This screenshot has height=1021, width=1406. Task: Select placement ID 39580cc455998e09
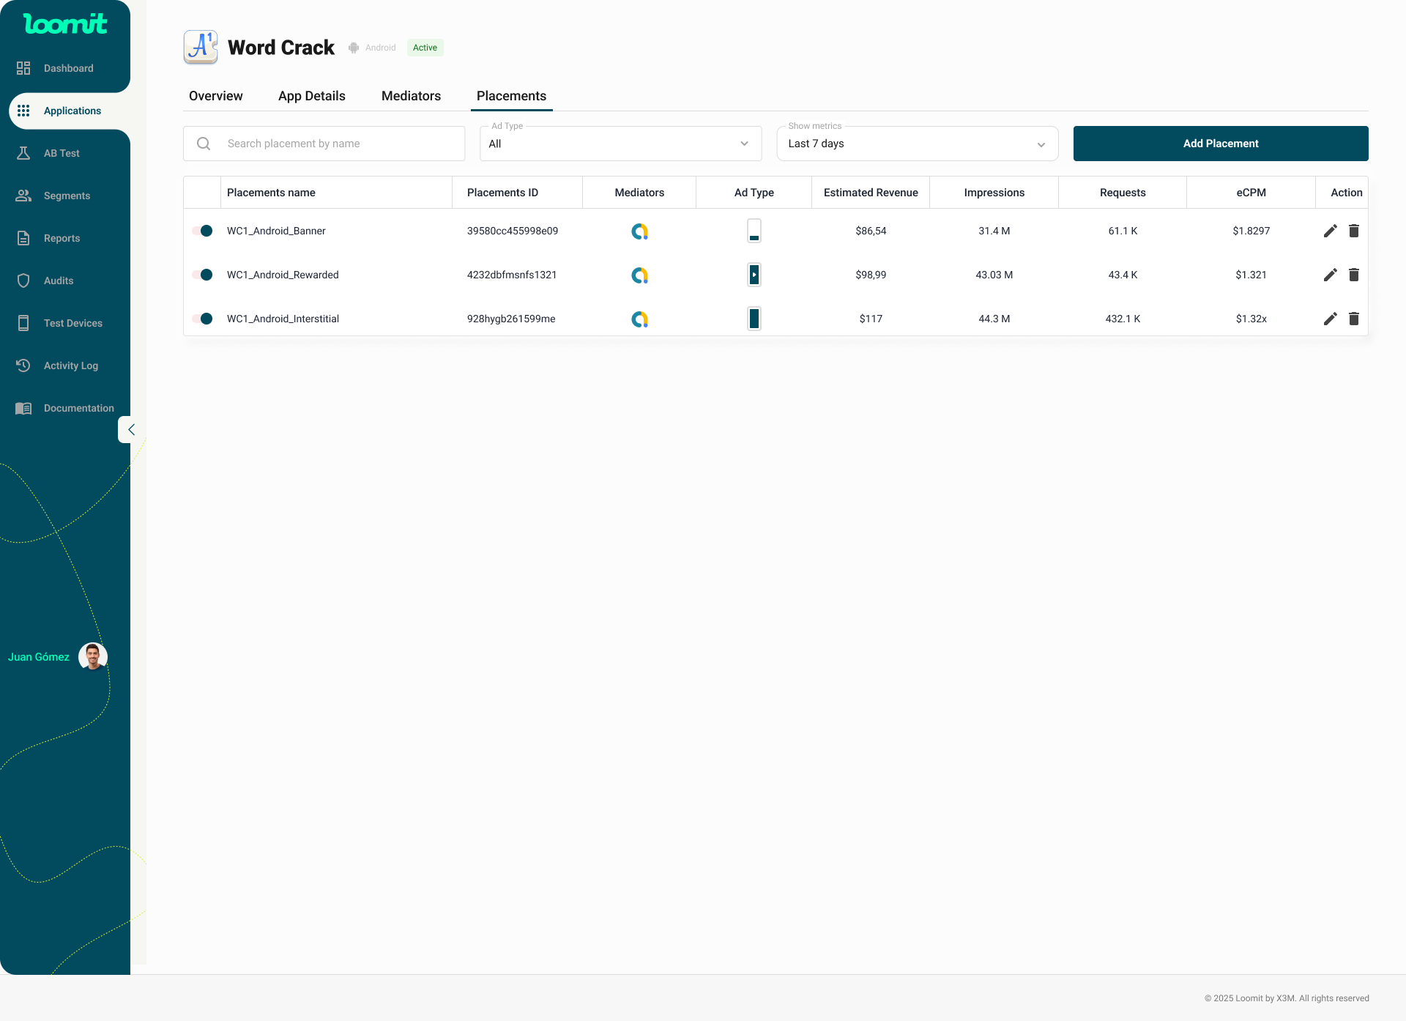(513, 231)
